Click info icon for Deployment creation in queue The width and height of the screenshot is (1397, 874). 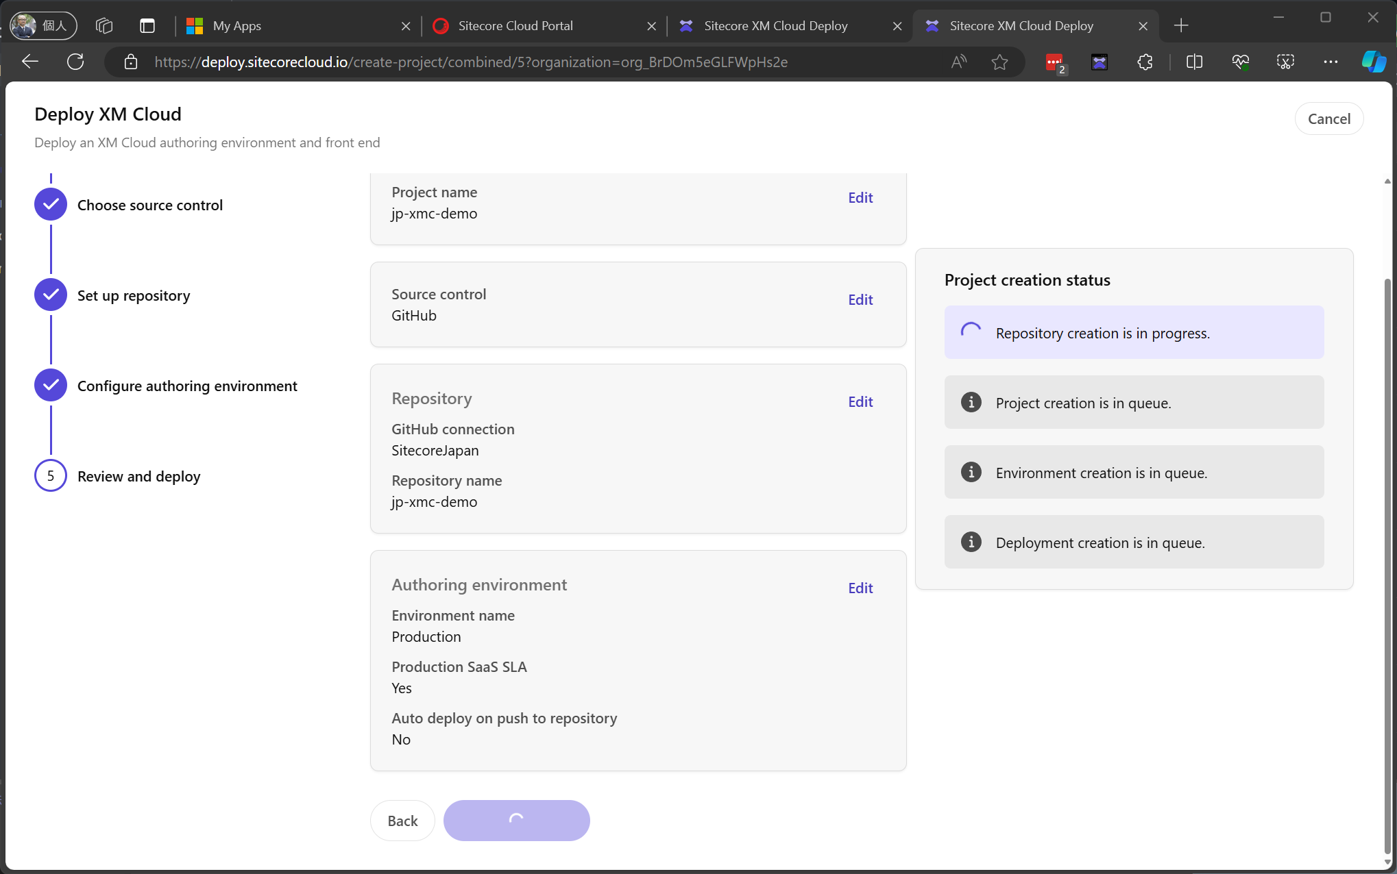tap(971, 542)
